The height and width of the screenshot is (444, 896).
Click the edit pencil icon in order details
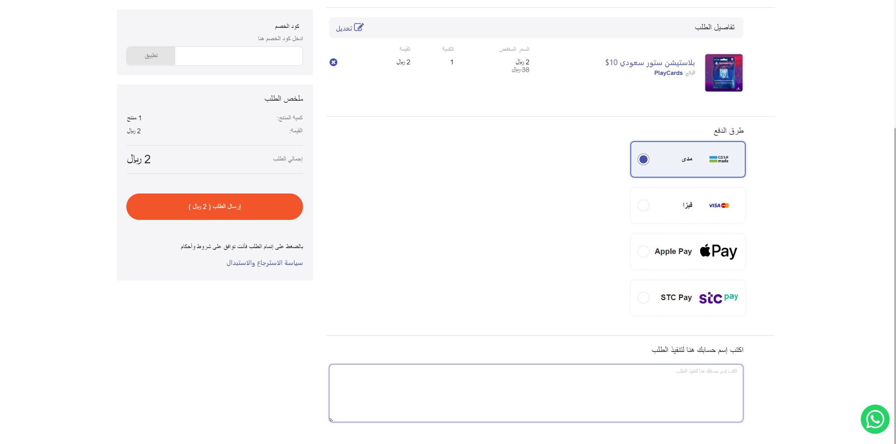[359, 27]
